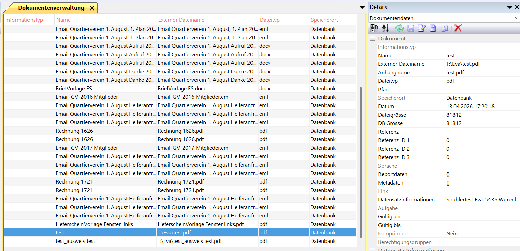Click the floppy disk save icon
This screenshot has width=520, height=251.
pos(411,28)
